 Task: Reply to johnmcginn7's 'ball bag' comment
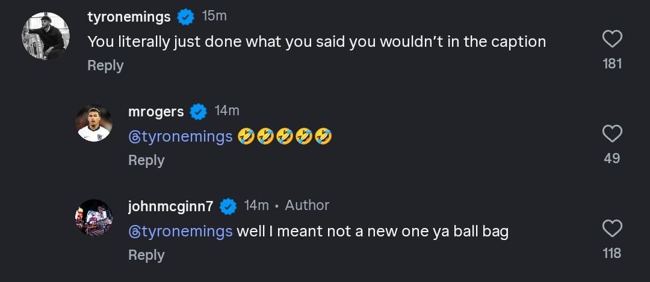[146, 255]
